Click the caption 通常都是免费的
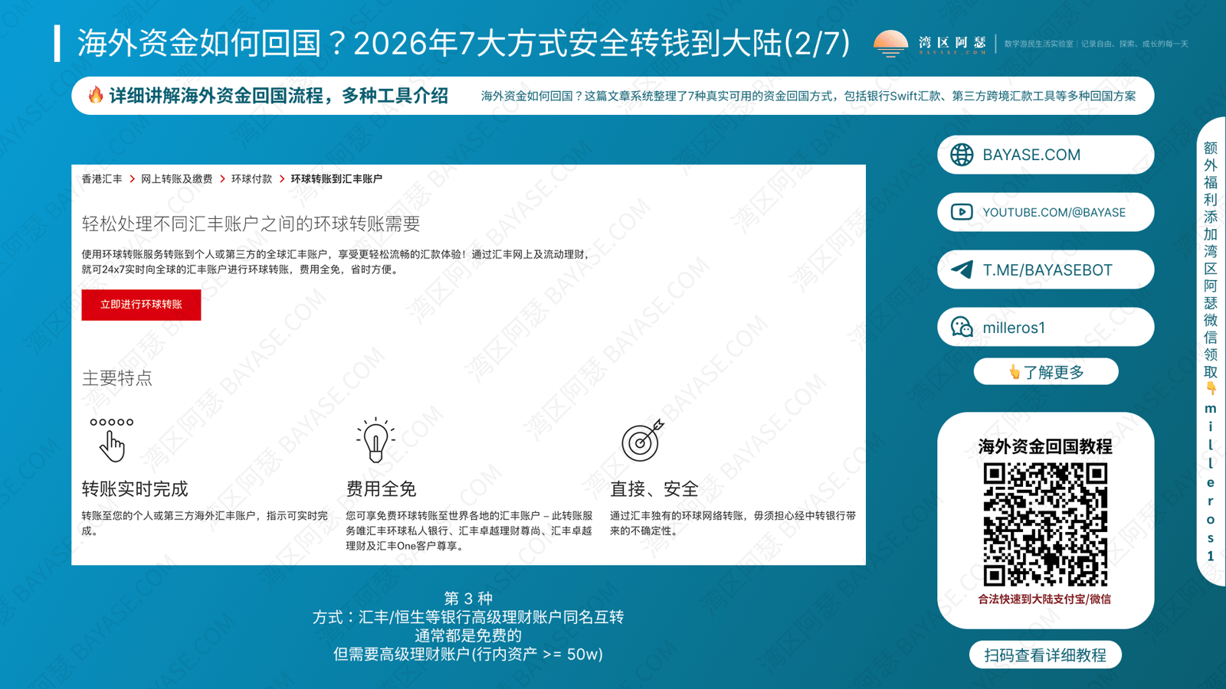Image resolution: width=1226 pixels, height=689 pixels. point(468,635)
